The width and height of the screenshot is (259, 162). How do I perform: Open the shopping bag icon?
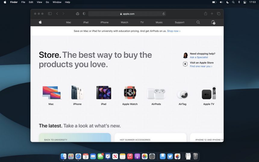(213, 22)
